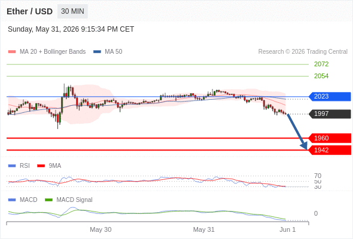This screenshot has height=239, width=353.
Task: Click the May 31 date axis label
Action: 204,229
